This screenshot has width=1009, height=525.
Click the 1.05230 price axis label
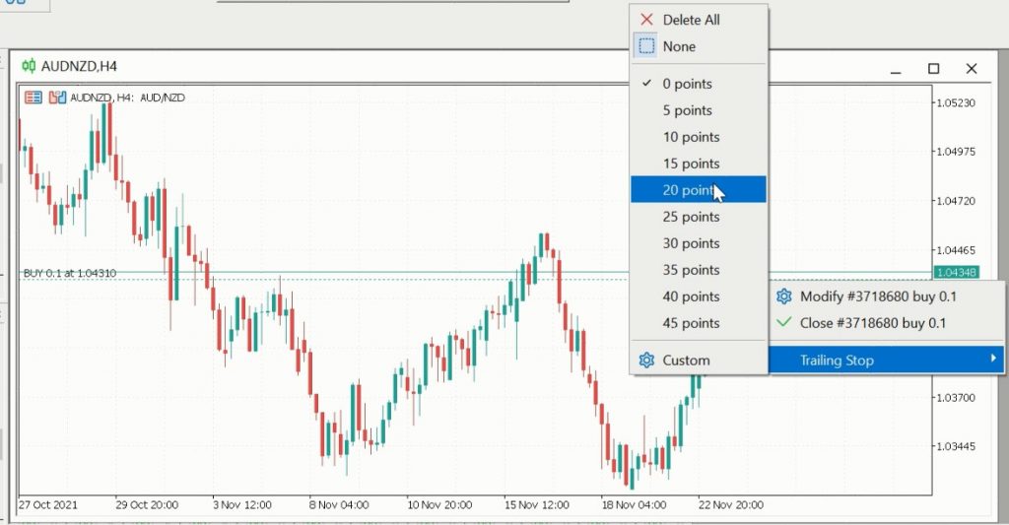[x=956, y=103]
